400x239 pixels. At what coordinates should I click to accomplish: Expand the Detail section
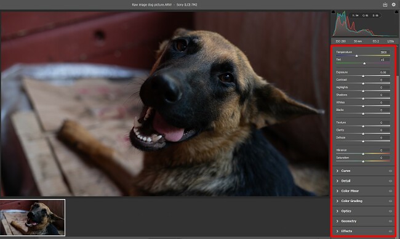346,180
